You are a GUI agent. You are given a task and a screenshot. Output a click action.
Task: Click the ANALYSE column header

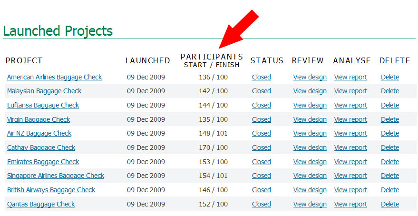[352, 61]
